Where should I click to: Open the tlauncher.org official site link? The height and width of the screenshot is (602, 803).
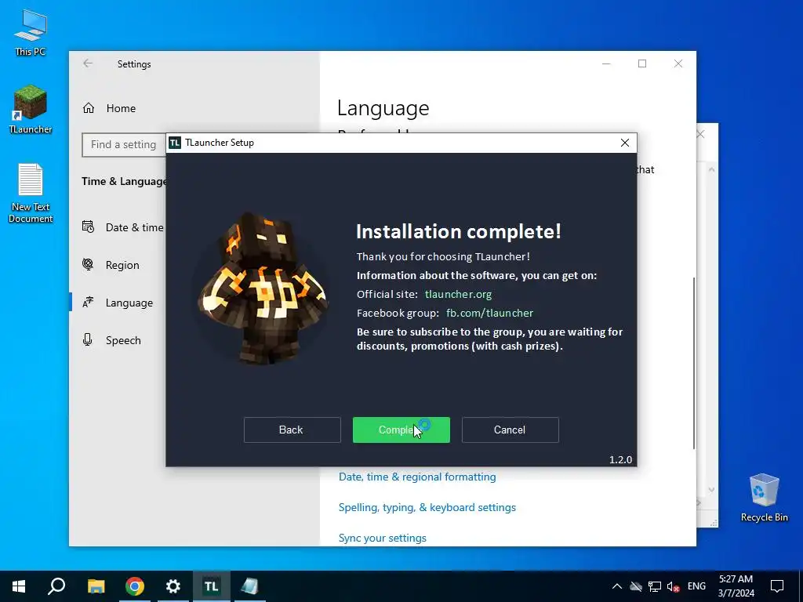tap(458, 295)
